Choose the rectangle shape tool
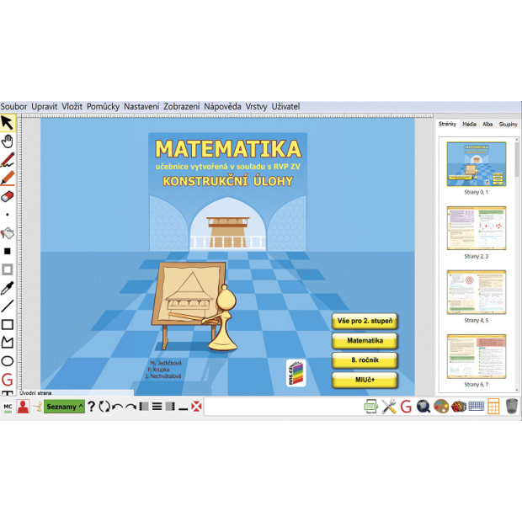Image resolution: width=522 pixels, height=522 pixels. coord(8,324)
